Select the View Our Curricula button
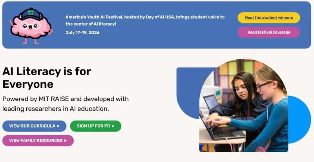Image resolution: width=314 pixels, height=162 pixels. point(34,126)
